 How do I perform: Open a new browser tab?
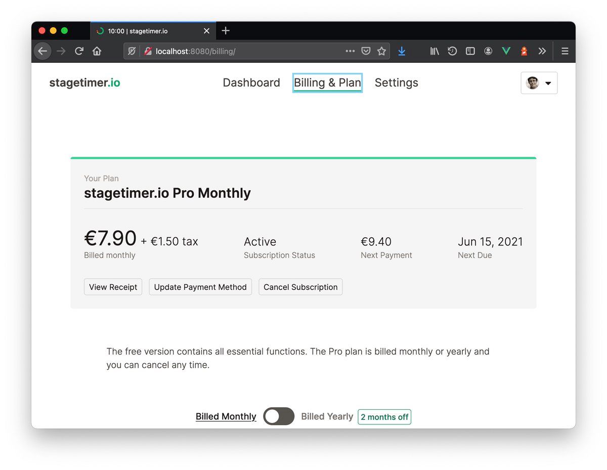point(226,31)
